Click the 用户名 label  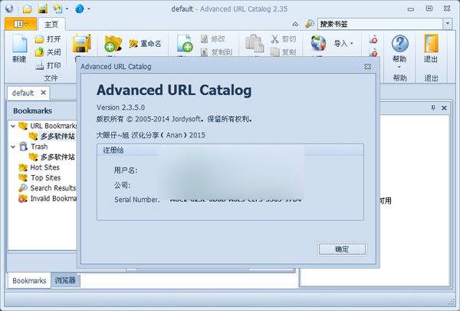tap(126, 170)
